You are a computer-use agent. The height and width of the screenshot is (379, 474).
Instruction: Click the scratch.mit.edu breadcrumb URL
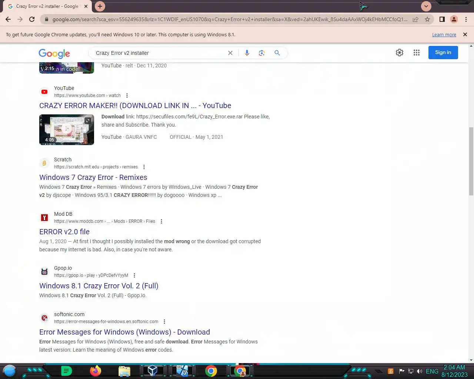pos(96,167)
